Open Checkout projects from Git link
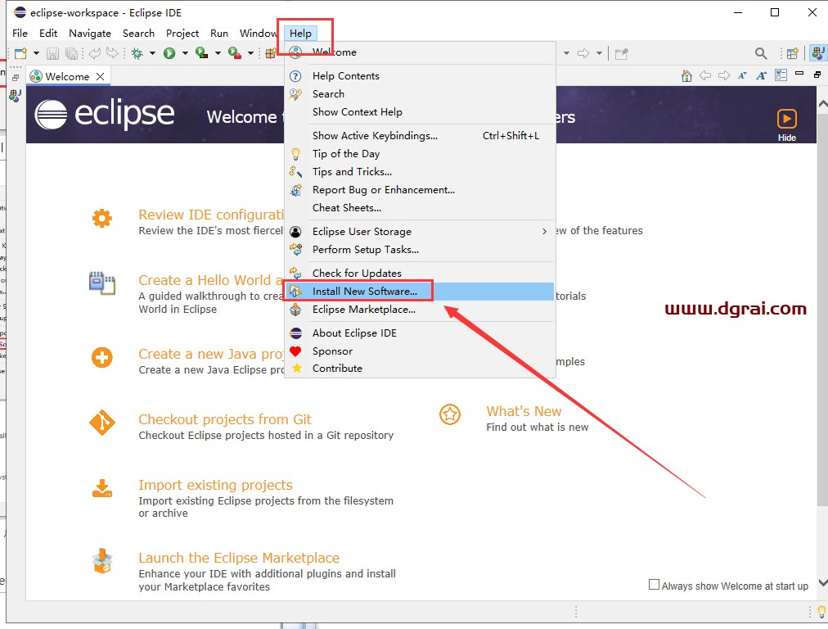The height and width of the screenshot is (629, 828). pyautogui.click(x=225, y=419)
